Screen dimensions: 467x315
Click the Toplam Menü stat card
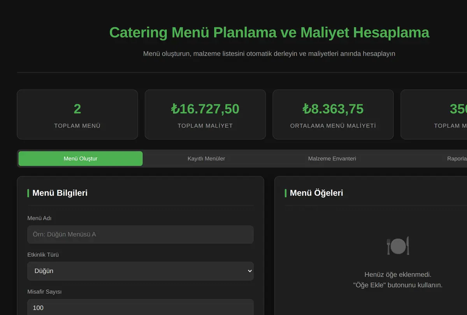pyautogui.click(x=77, y=115)
